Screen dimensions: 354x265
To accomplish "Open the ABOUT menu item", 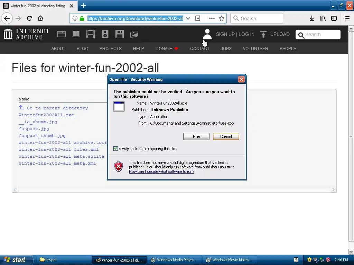I will (58, 48).
